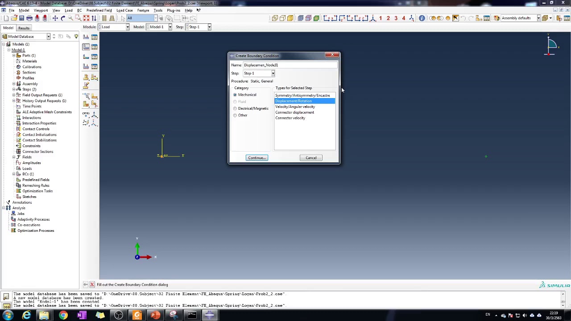Click the context help arrow icon

point(199,10)
